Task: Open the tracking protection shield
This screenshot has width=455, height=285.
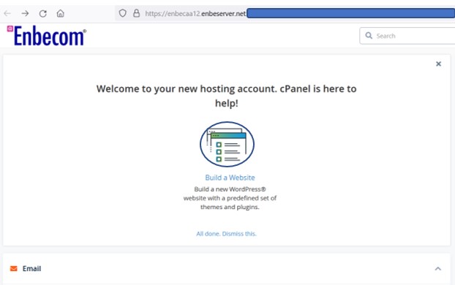Action: pos(122,13)
